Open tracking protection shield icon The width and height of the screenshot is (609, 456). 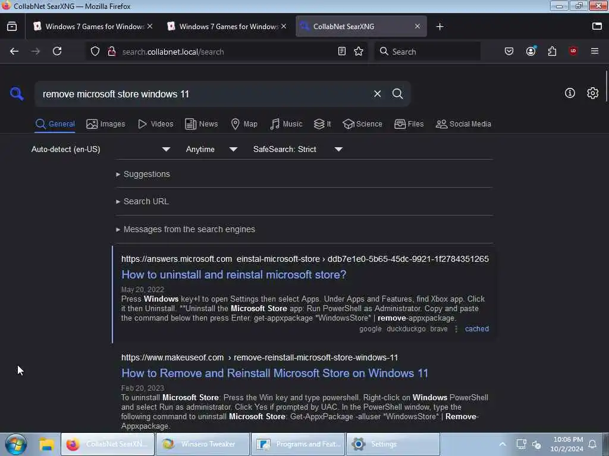pos(95,51)
